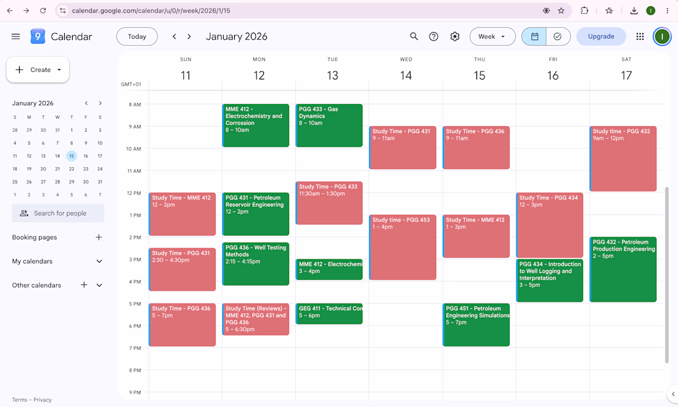Open browser extensions puzzle icon

(584, 11)
